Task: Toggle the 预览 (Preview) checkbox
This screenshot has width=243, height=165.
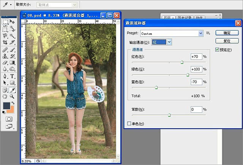Action: point(217,50)
